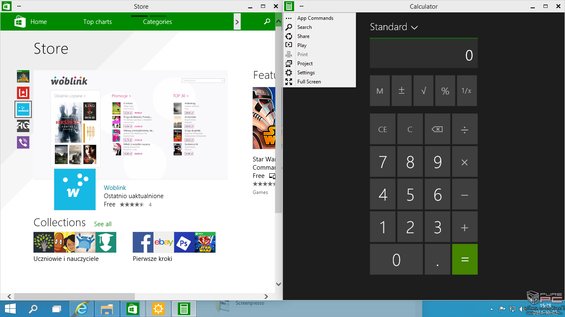Open the Uczniowie i nauczyciele collection image
Image resolution: width=565 pixels, height=317 pixels.
click(75, 242)
